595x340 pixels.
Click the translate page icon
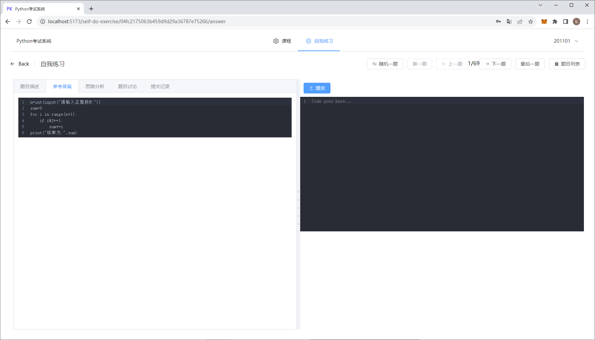point(509,22)
